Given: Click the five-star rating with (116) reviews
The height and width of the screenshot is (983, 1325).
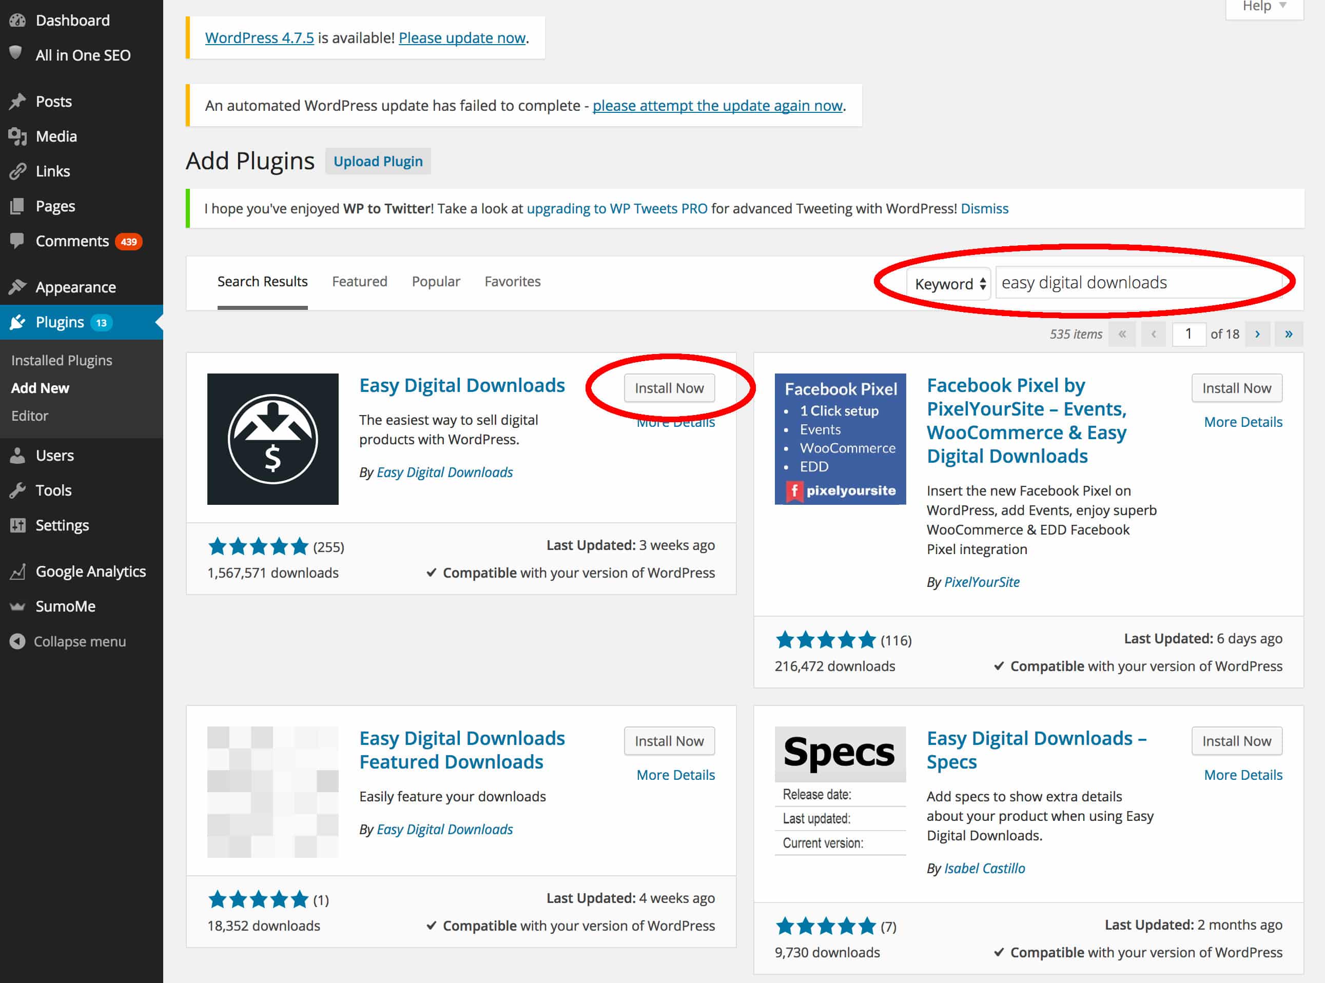Looking at the screenshot, I should (x=843, y=640).
